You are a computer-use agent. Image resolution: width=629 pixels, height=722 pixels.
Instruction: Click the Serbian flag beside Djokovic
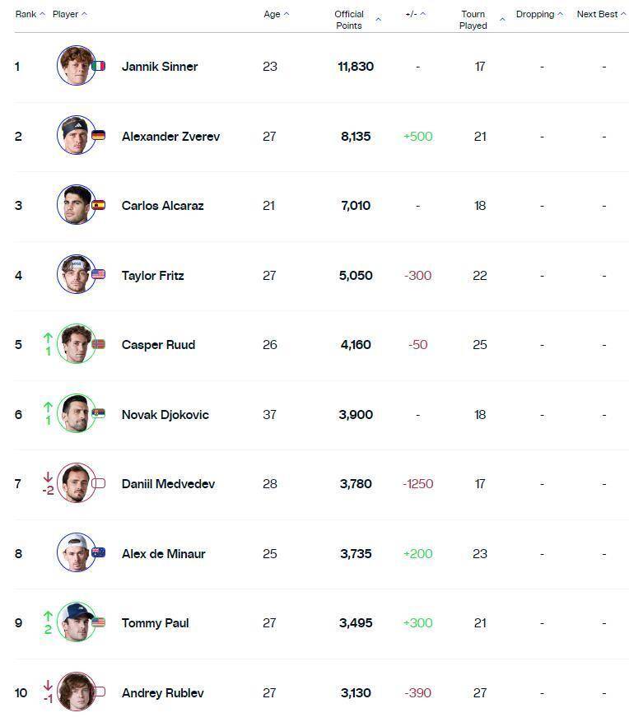click(x=99, y=414)
